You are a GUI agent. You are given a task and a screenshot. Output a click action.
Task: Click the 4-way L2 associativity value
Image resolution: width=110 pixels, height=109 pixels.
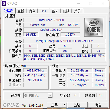[99, 80]
